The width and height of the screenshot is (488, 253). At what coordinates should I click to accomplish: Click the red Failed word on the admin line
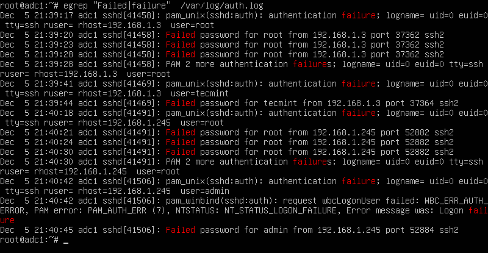(181, 229)
